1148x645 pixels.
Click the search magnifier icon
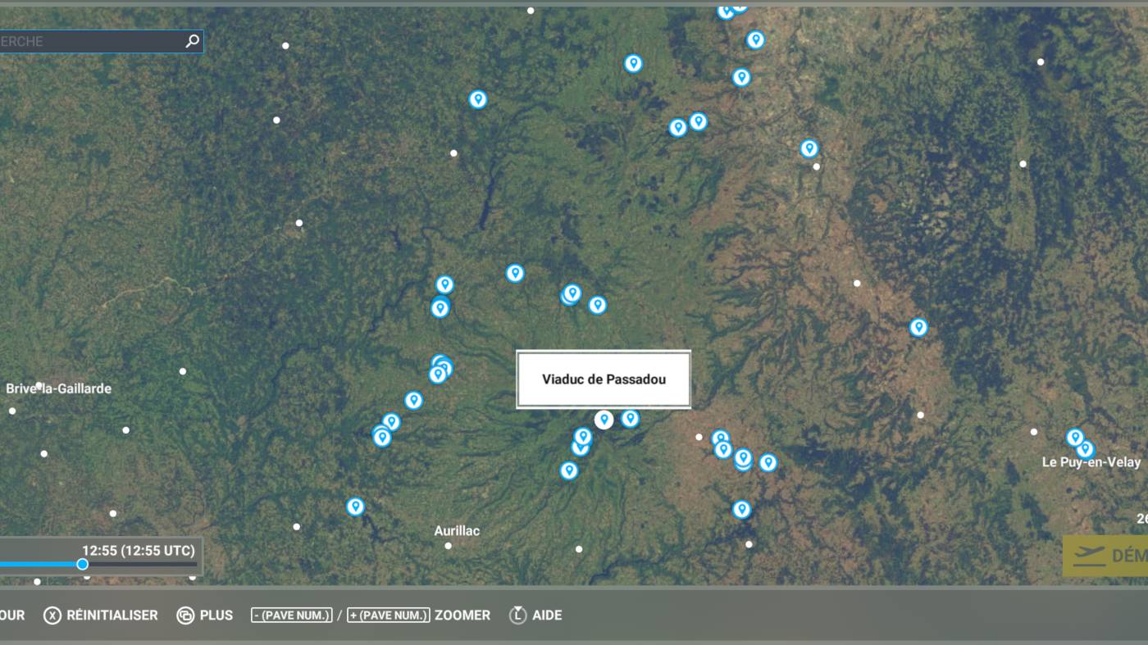coord(192,41)
